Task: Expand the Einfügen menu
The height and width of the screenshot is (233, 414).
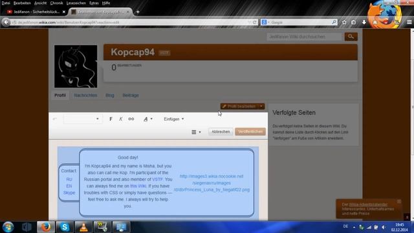Action: (x=174, y=119)
